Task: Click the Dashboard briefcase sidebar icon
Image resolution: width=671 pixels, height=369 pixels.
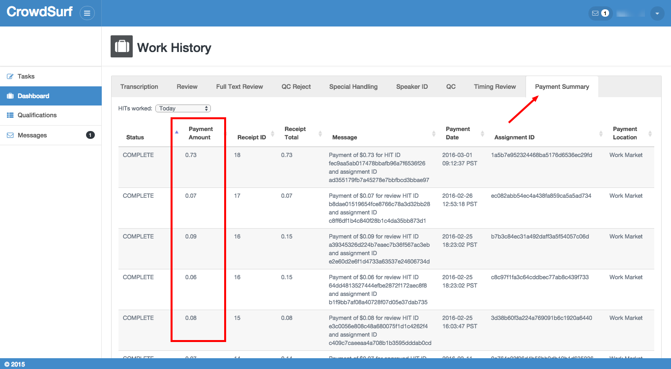Action: (10, 96)
